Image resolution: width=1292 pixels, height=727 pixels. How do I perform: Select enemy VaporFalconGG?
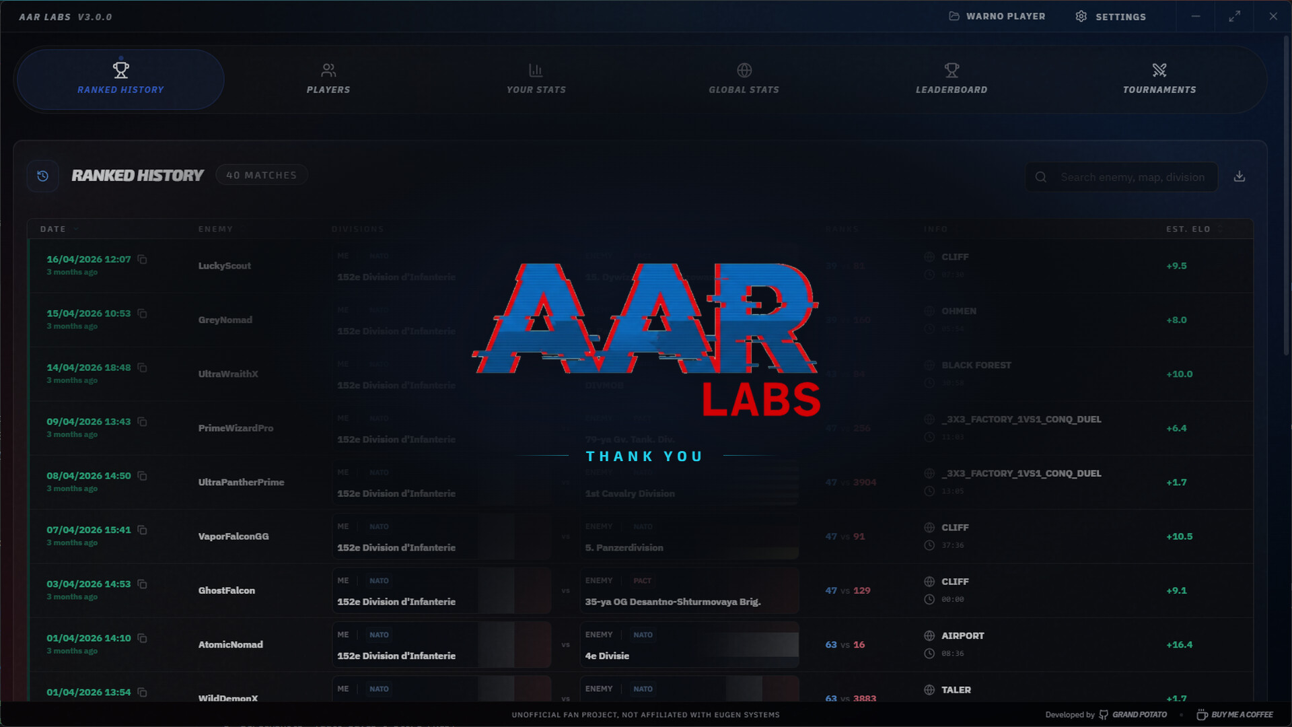coord(233,536)
